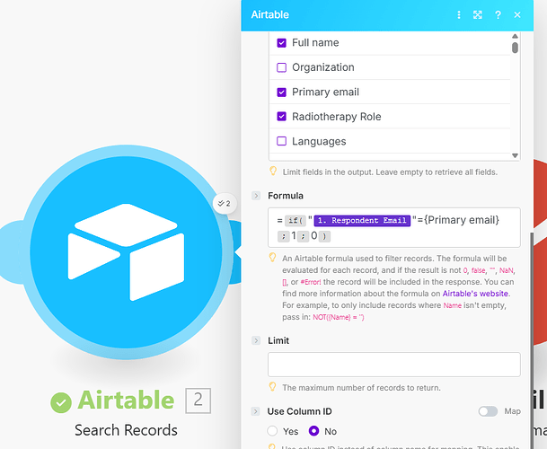547x449 pixels.
Task: Click the green 'Airtable' module title
Action: pyautogui.click(x=126, y=400)
